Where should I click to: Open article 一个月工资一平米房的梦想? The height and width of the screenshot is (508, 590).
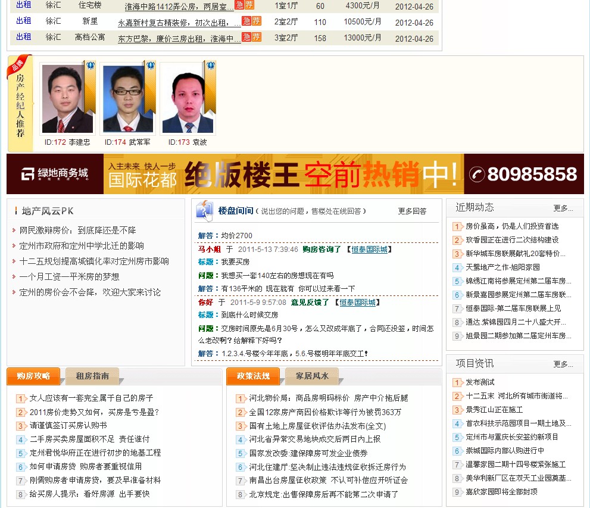click(x=69, y=276)
